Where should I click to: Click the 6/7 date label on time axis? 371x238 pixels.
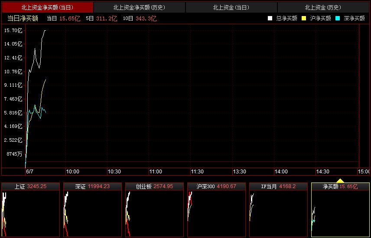(29, 172)
